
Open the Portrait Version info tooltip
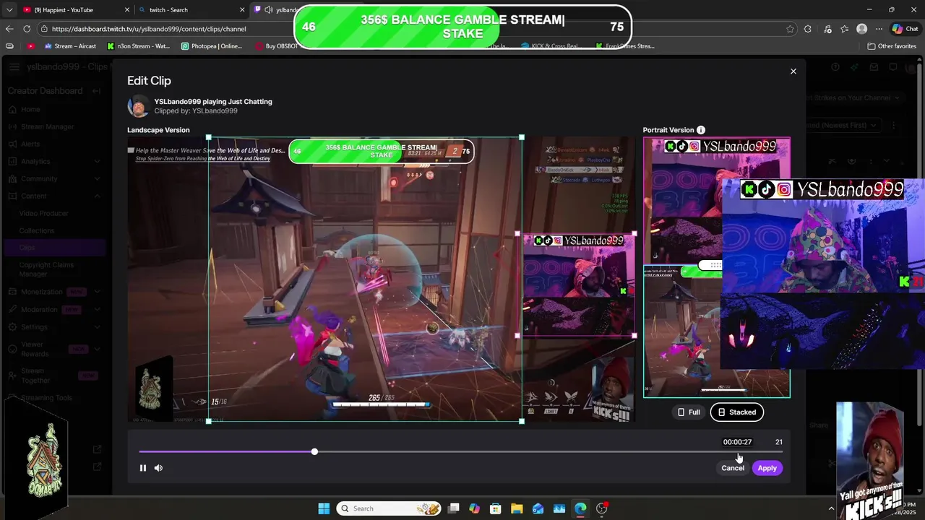point(701,130)
